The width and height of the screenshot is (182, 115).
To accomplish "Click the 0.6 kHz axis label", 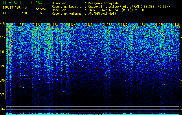I will coord(3,109).
